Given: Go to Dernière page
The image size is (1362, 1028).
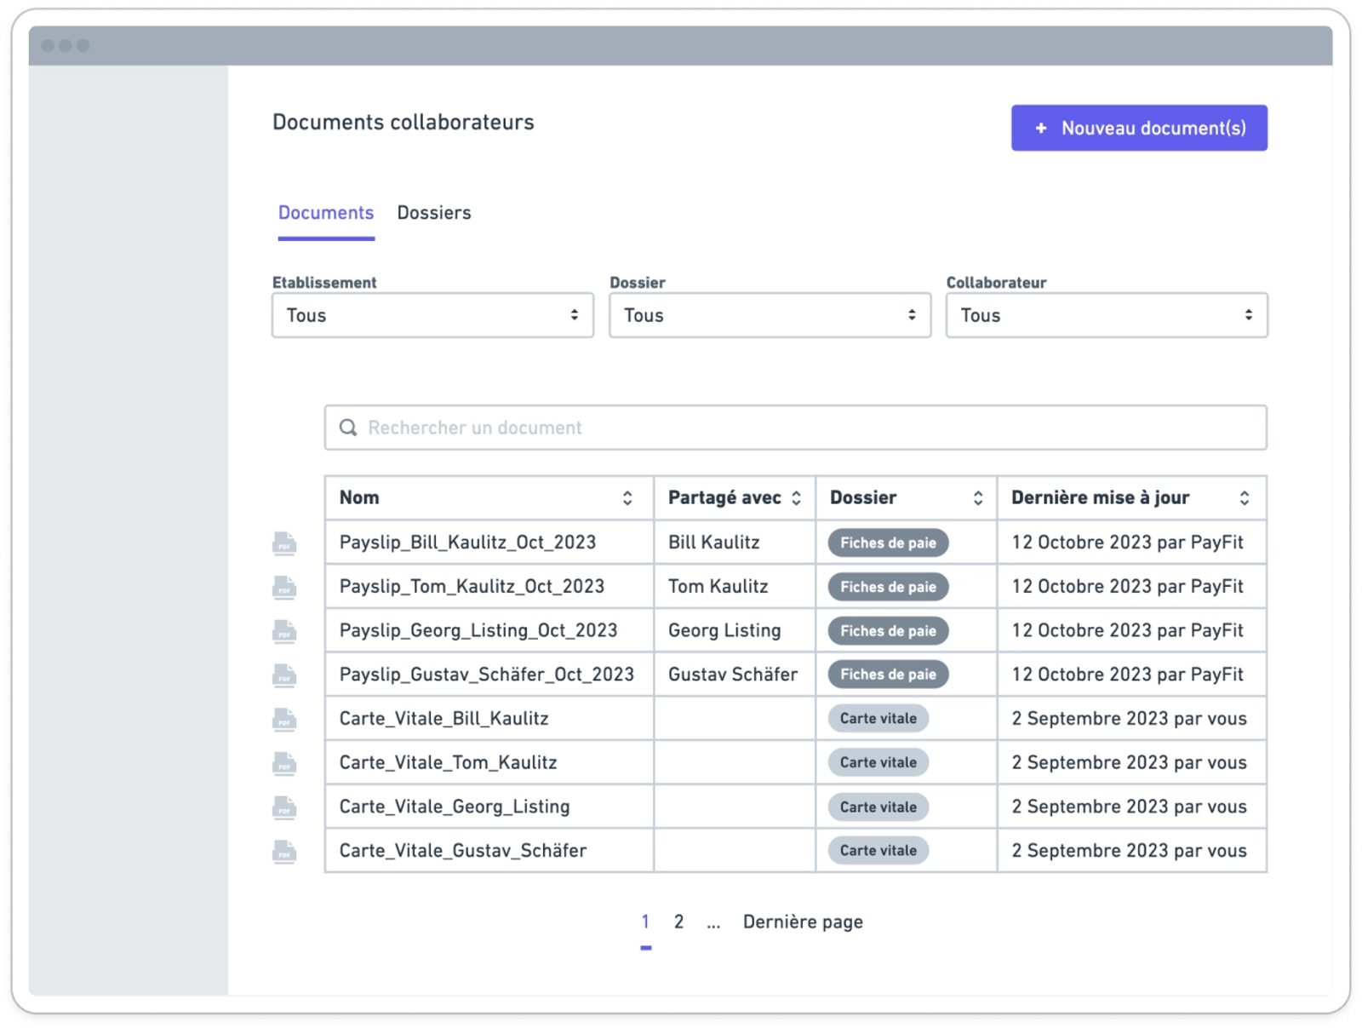Looking at the screenshot, I should (803, 922).
